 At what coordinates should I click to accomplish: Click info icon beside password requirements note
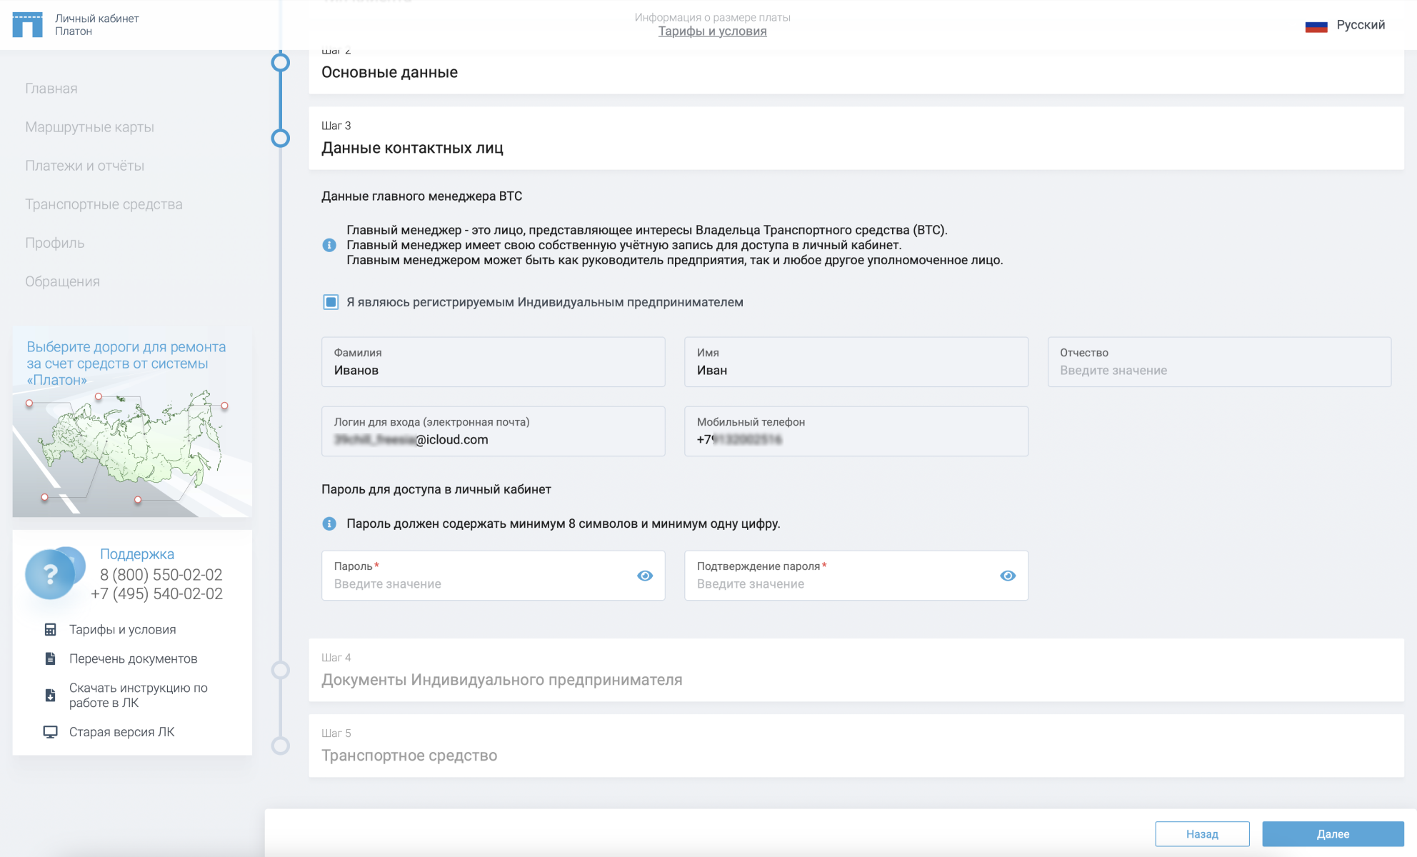(x=329, y=523)
